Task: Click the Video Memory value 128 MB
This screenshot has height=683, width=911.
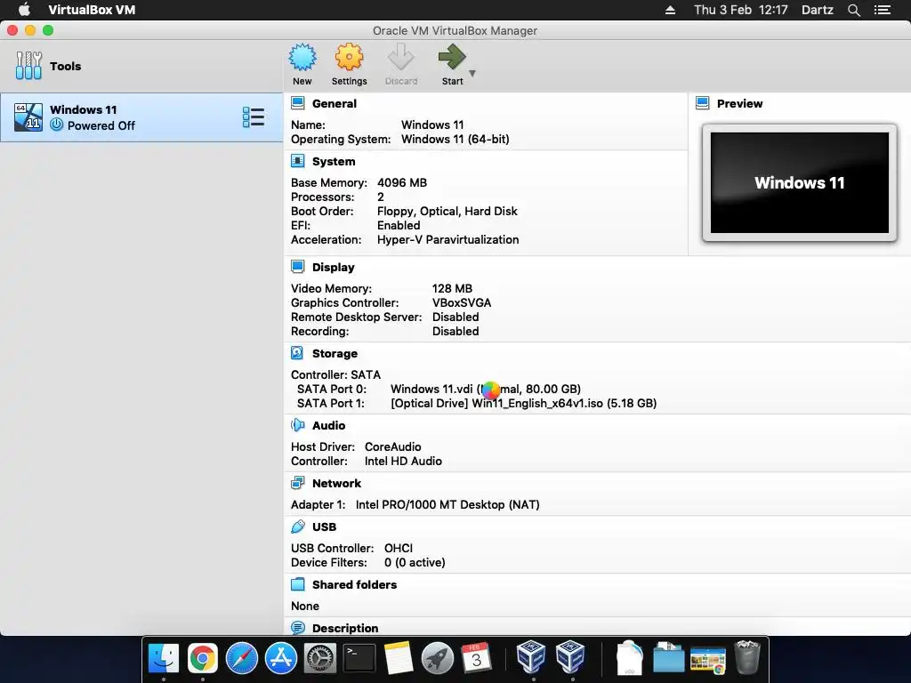Action: 452,289
